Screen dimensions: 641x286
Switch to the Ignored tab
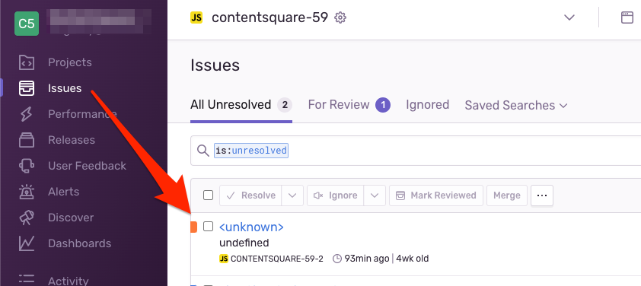tap(427, 105)
